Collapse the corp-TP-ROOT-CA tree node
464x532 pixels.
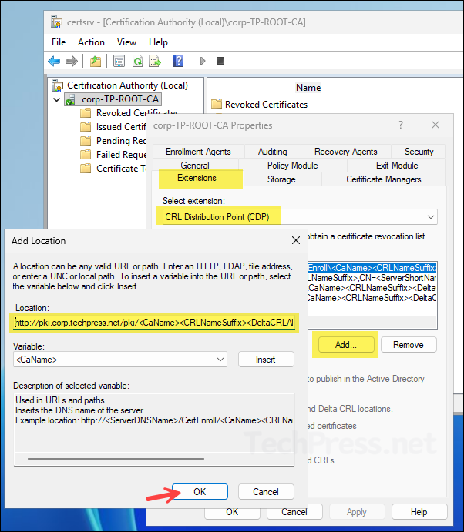click(x=57, y=100)
